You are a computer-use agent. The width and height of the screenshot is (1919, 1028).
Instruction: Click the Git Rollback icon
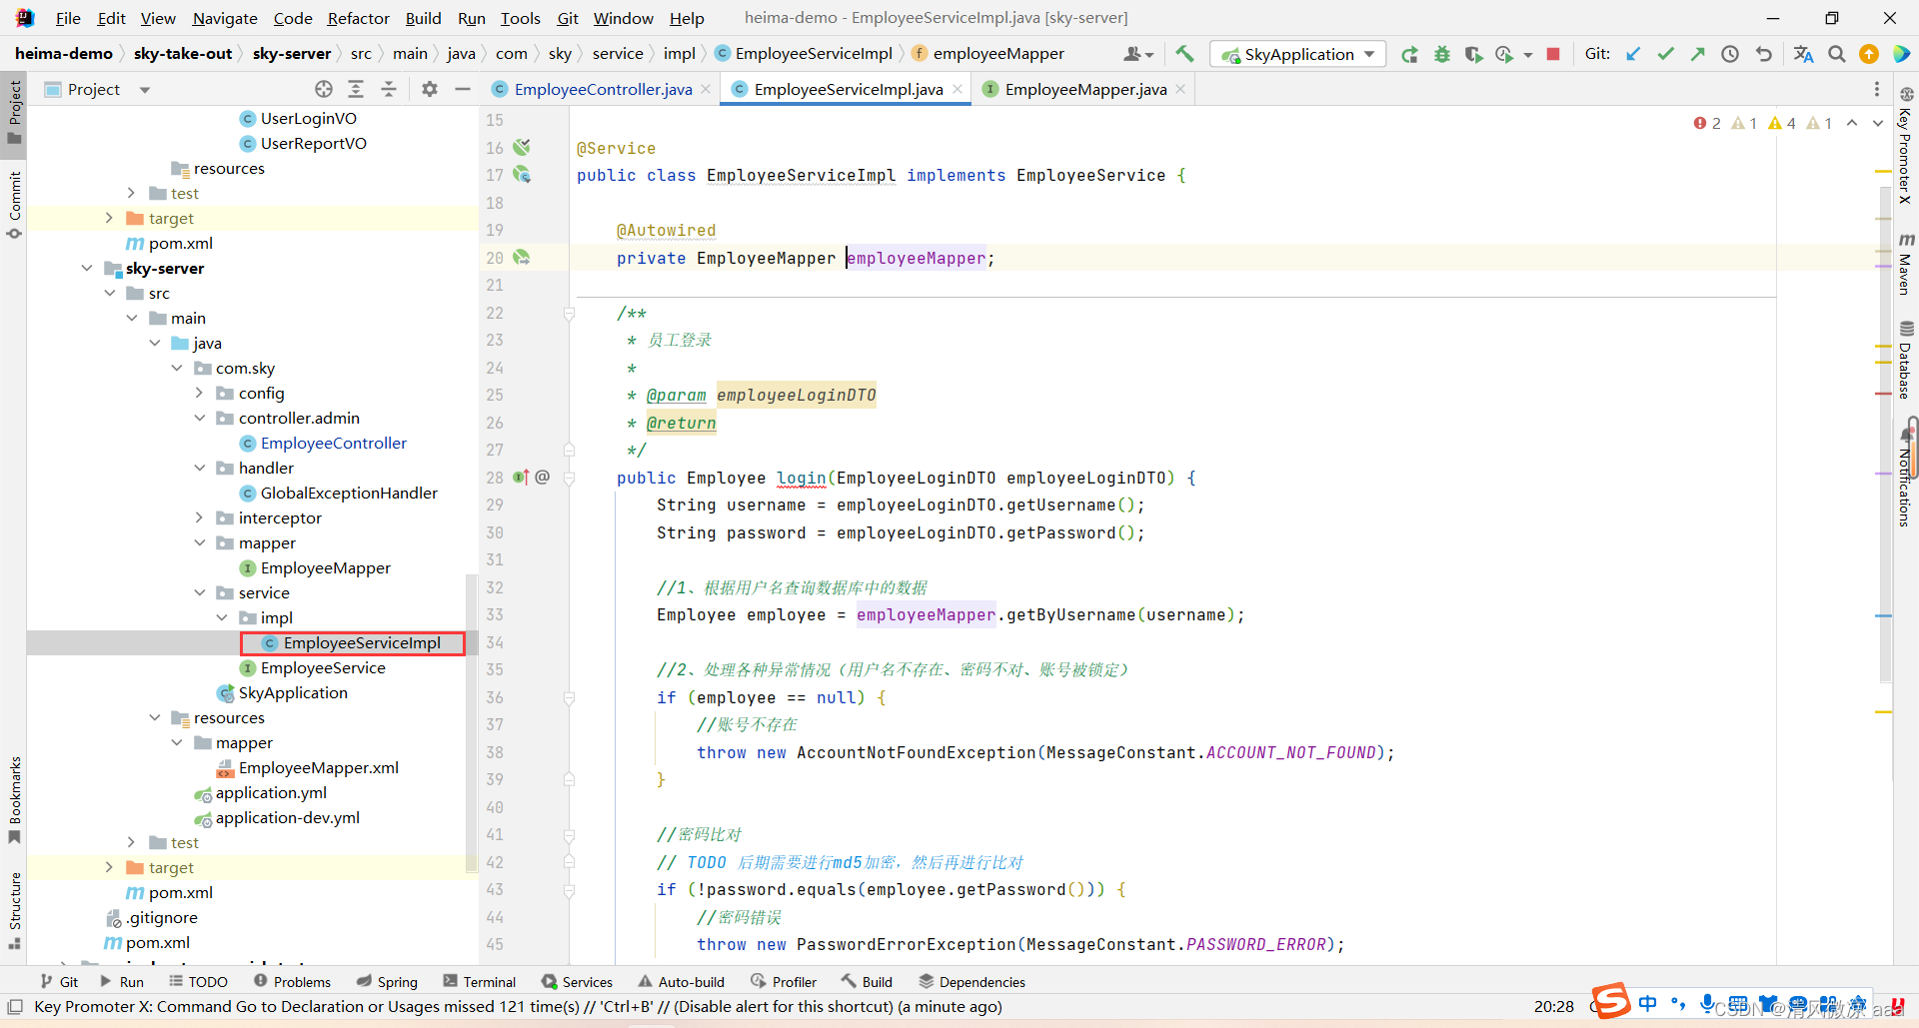(1764, 54)
